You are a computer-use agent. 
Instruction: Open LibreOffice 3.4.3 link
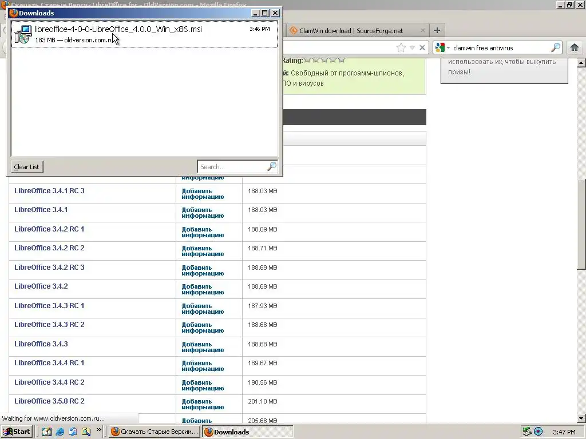(41, 344)
